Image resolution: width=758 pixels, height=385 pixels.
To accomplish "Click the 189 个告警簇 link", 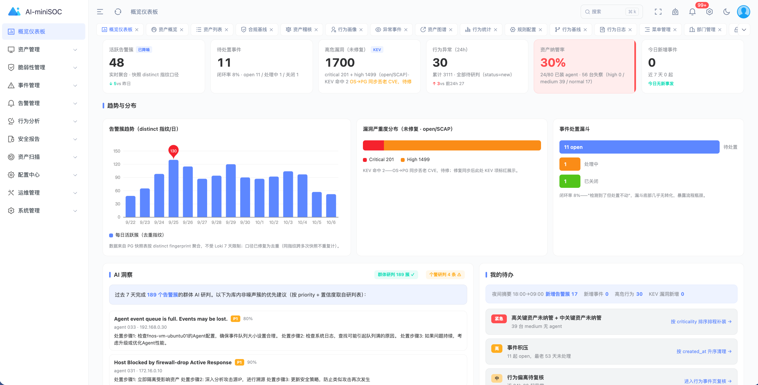I will coord(163,294).
